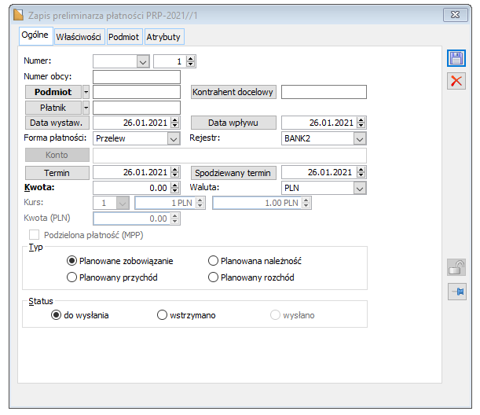
Task: Click the Konto account text field
Action: [x=229, y=156]
